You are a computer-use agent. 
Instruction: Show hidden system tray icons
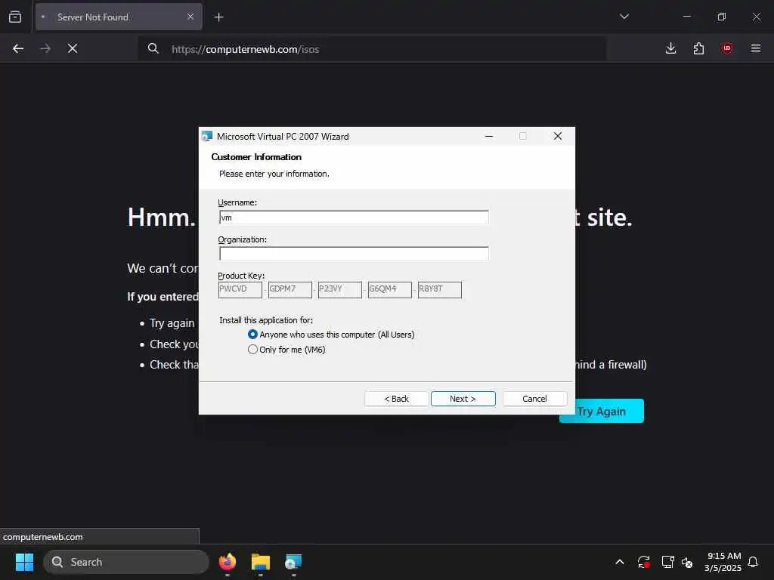pos(620,562)
